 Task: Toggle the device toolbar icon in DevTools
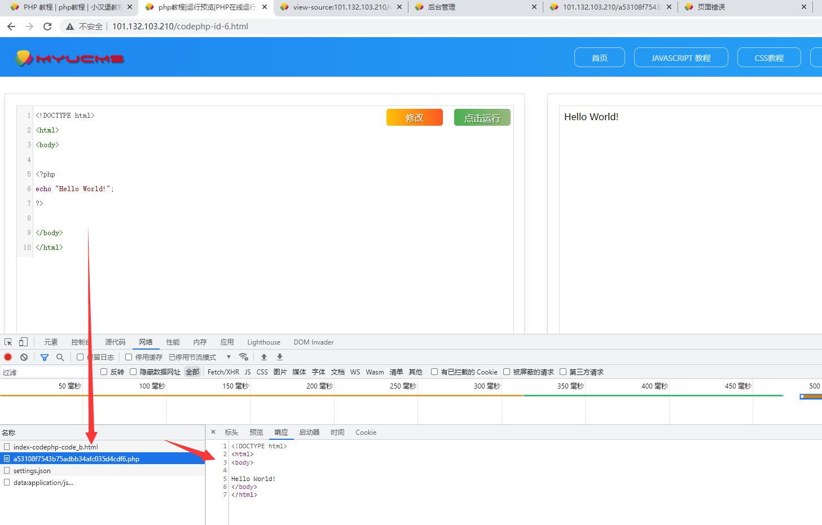[x=23, y=342]
